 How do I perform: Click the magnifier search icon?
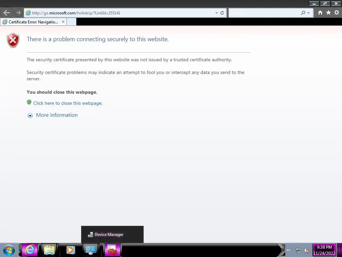click(x=303, y=13)
